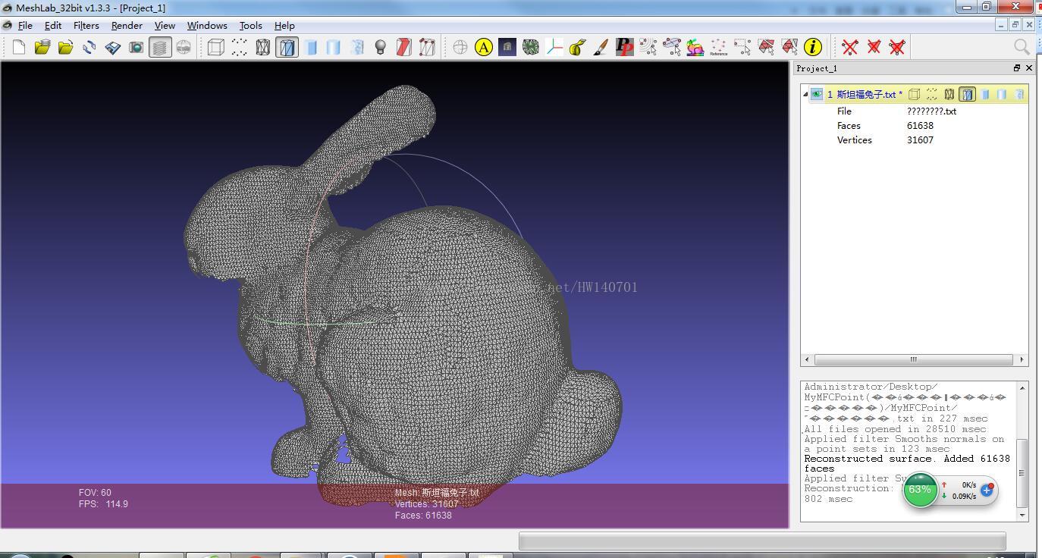Delete selected vertices red X icon
The width and height of the screenshot is (1042, 558).
click(x=850, y=47)
